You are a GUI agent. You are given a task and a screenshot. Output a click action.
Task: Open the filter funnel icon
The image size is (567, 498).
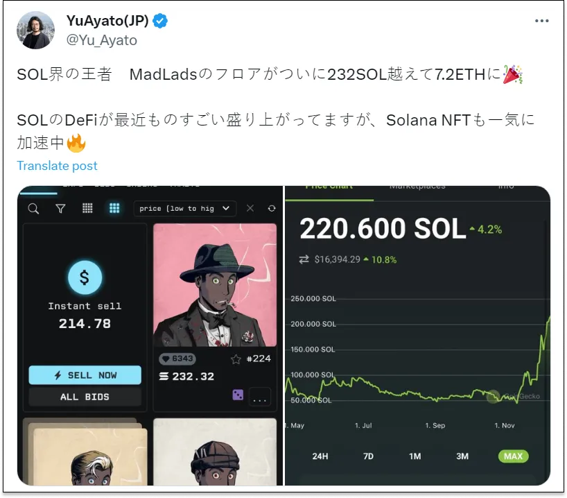[x=60, y=209]
